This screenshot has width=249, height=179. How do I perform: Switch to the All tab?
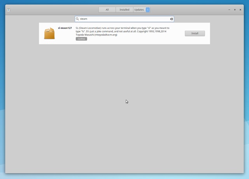coord(107,10)
